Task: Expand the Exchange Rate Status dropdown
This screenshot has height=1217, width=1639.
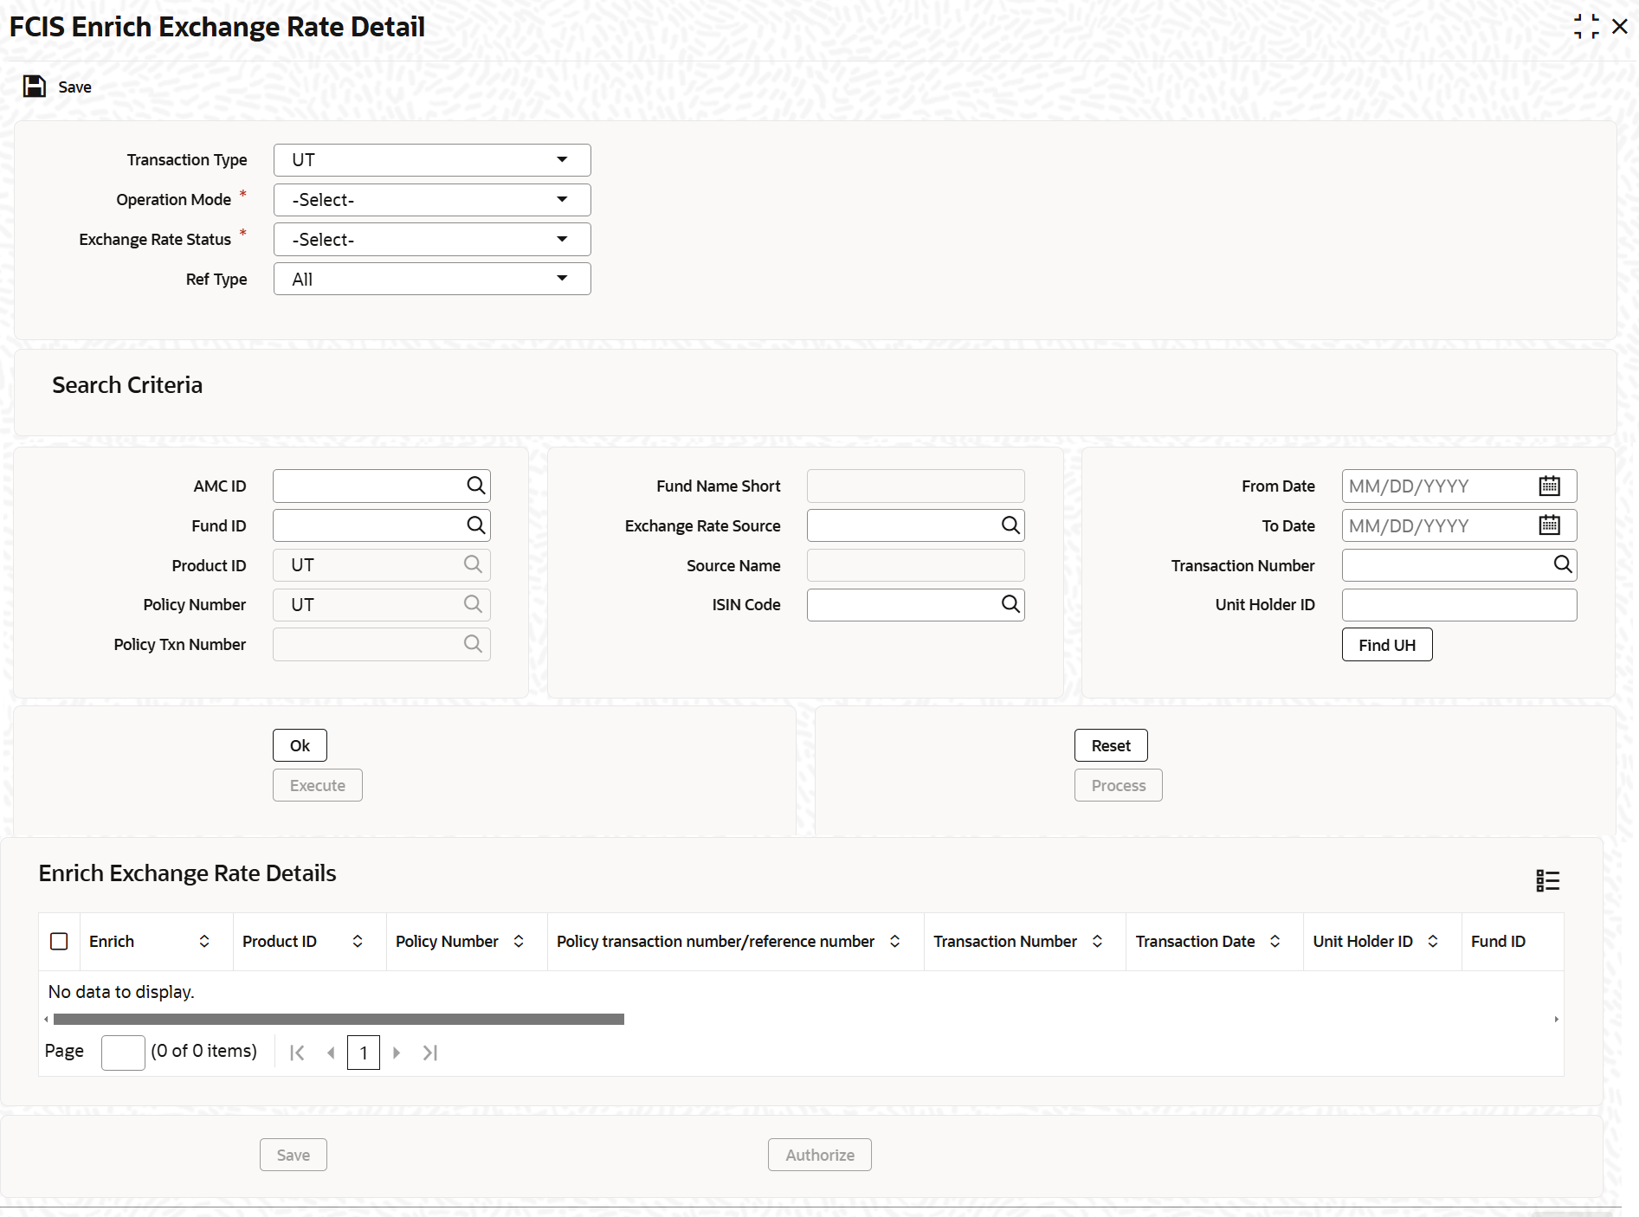Action: click(x=432, y=240)
